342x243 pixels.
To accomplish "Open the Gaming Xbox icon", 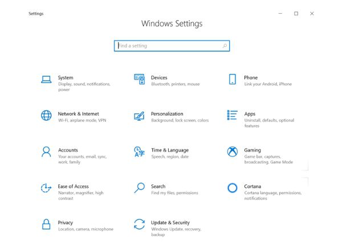I will pyautogui.click(x=233, y=151).
